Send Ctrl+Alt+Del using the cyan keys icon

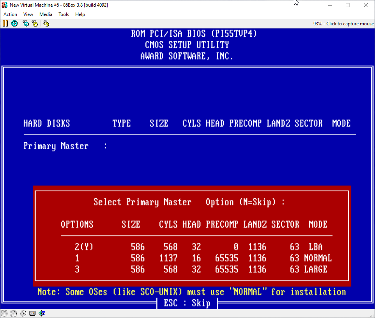click(26, 23)
